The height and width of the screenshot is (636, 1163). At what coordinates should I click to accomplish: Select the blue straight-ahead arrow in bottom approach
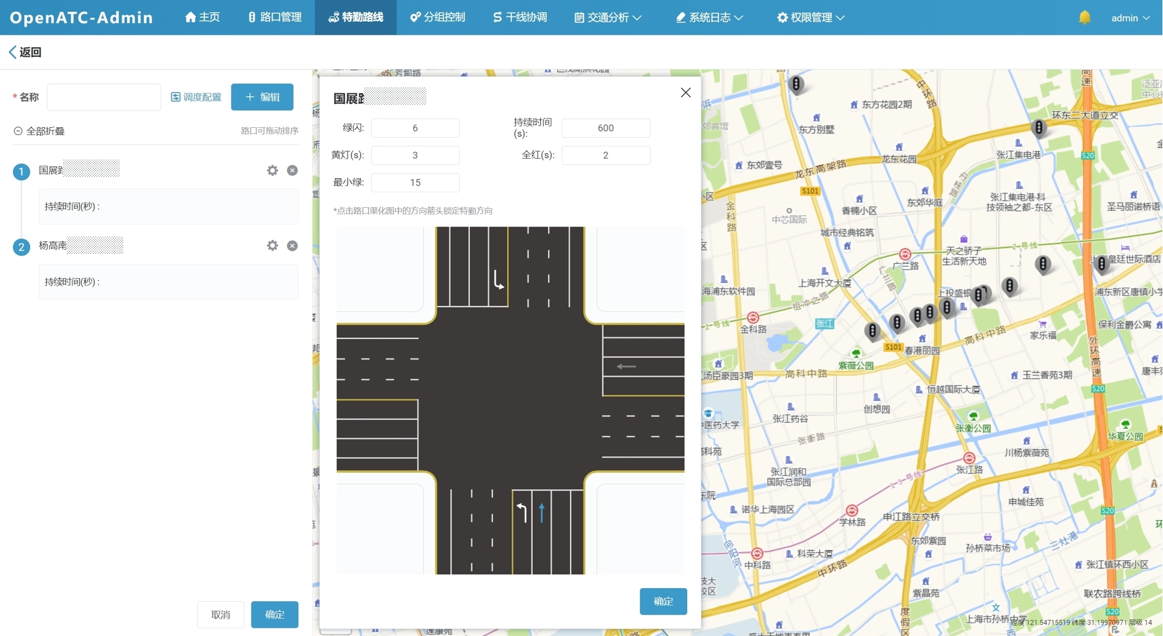[x=542, y=512]
